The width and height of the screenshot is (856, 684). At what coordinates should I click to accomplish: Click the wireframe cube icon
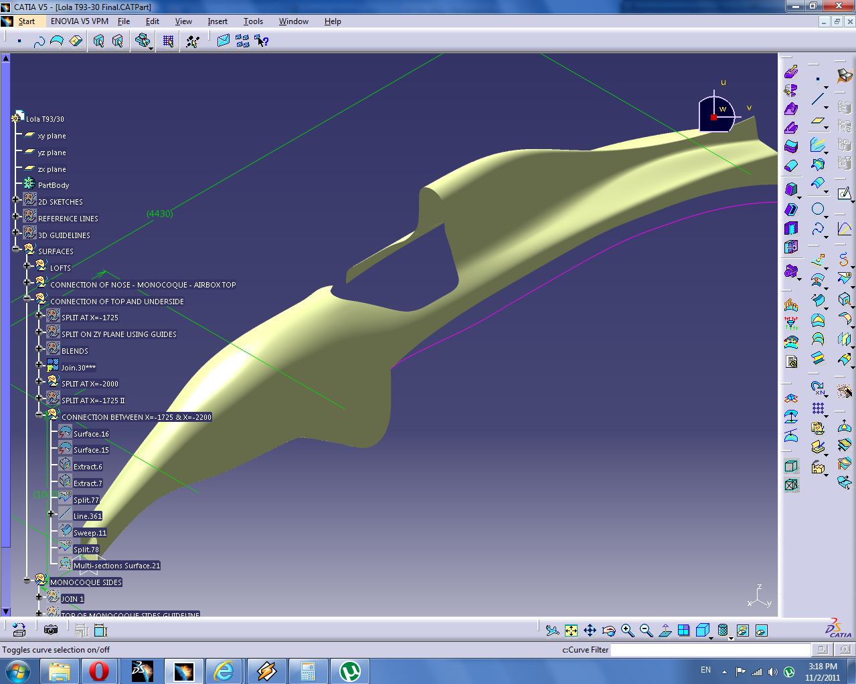tap(791, 466)
